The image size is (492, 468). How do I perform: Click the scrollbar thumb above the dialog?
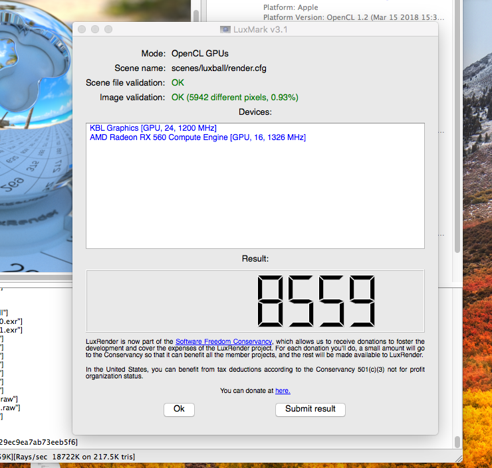pos(196,15)
